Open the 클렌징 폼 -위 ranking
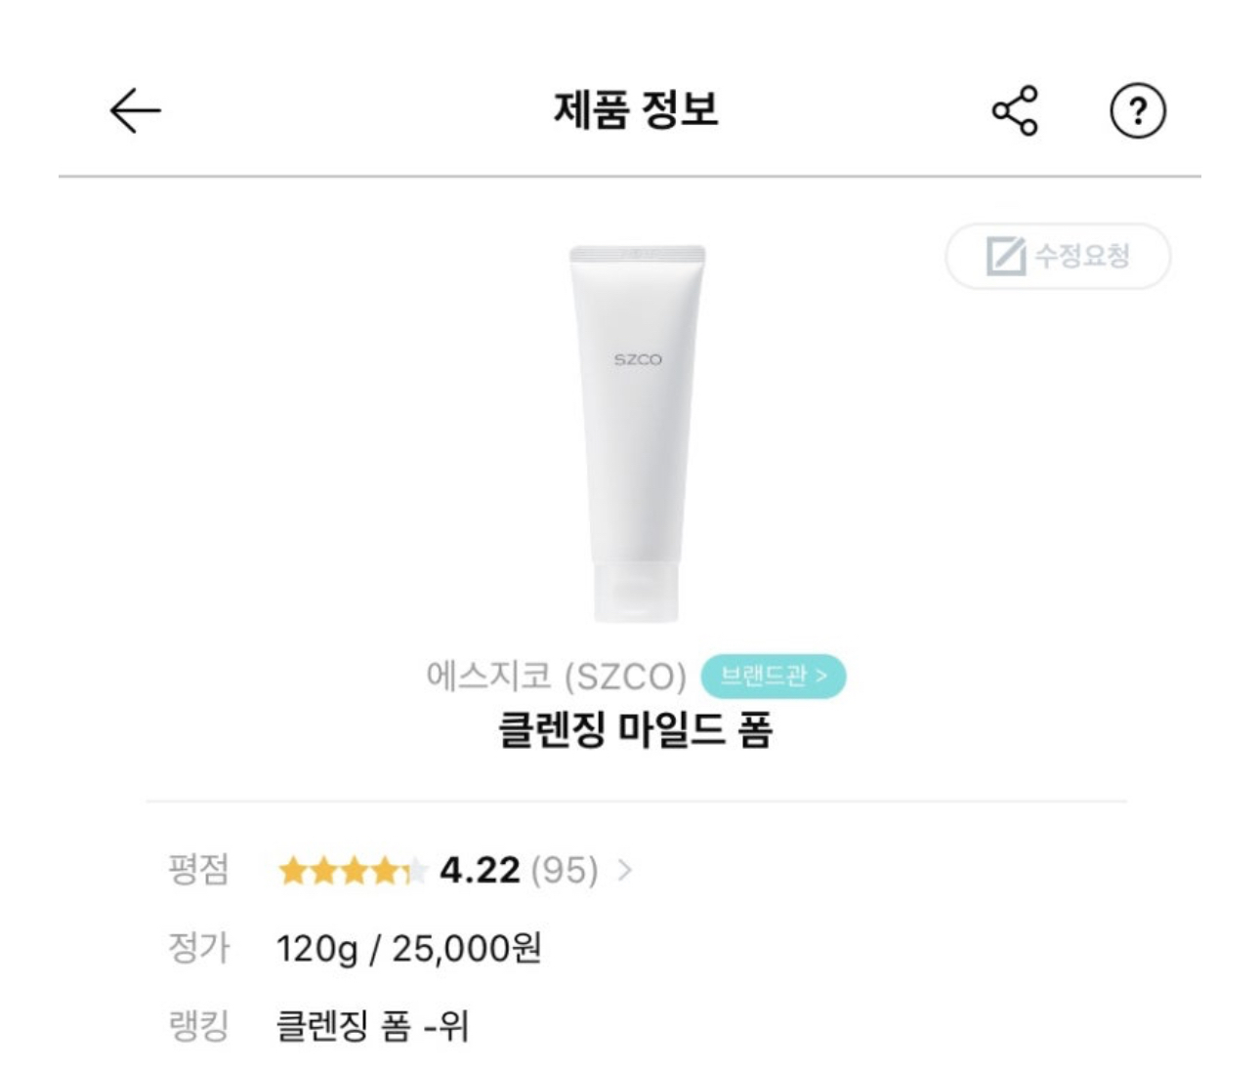The height and width of the screenshot is (1071, 1260). point(372,1026)
